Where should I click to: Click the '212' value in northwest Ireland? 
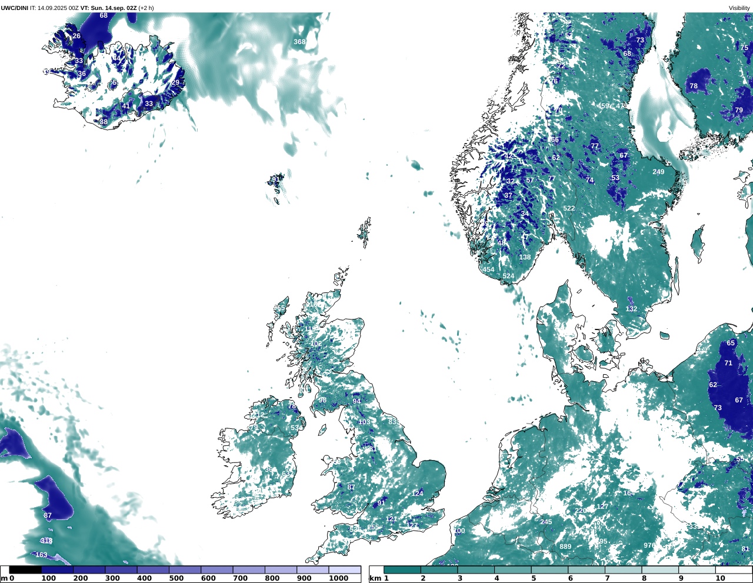pos(258,415)
